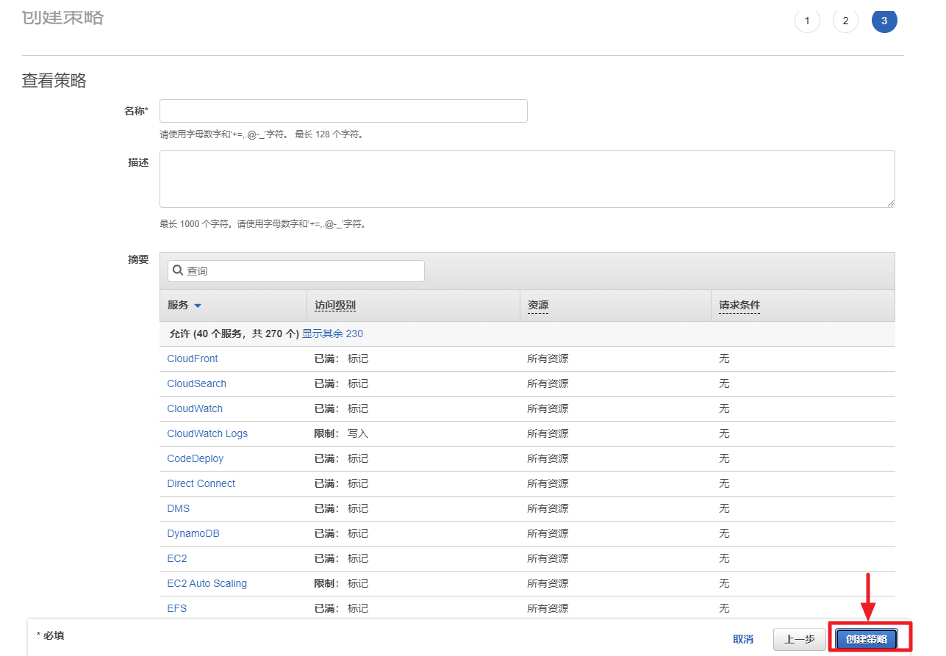Click the 资源 column header
Viewport: 946px width, 656px height.
coord(537,306)
